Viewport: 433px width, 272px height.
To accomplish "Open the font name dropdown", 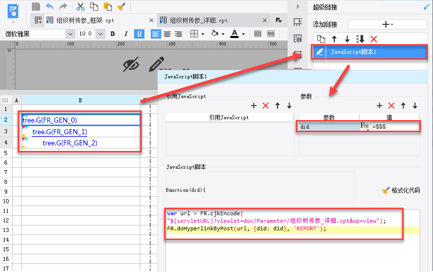I will point(70,34).
